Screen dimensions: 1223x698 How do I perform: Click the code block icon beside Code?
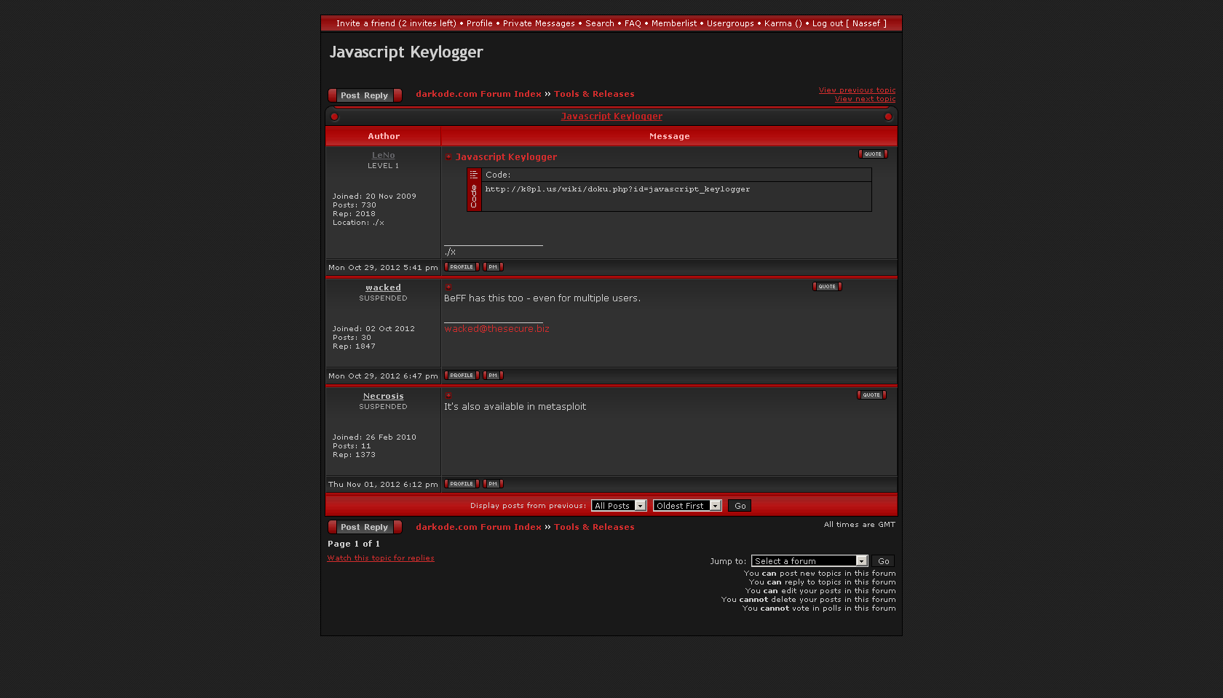(x=474, y=175)
